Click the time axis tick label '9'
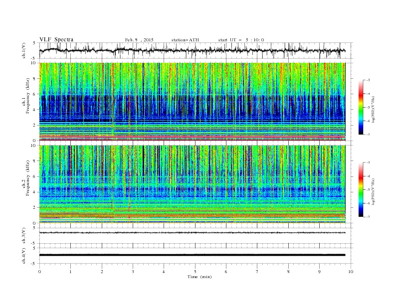This screenshot has height=305, width=395. click(x=319, y=272)
